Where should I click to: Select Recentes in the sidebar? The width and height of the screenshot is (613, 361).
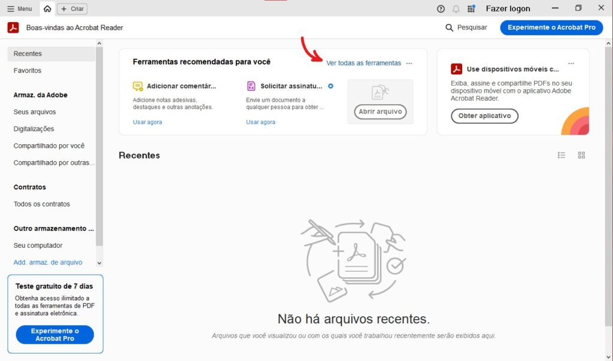(51, 54)
